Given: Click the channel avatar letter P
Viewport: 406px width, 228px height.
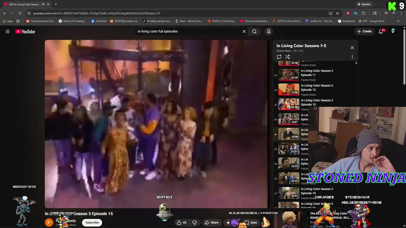Looking at the screenshot, I should 49,223.
